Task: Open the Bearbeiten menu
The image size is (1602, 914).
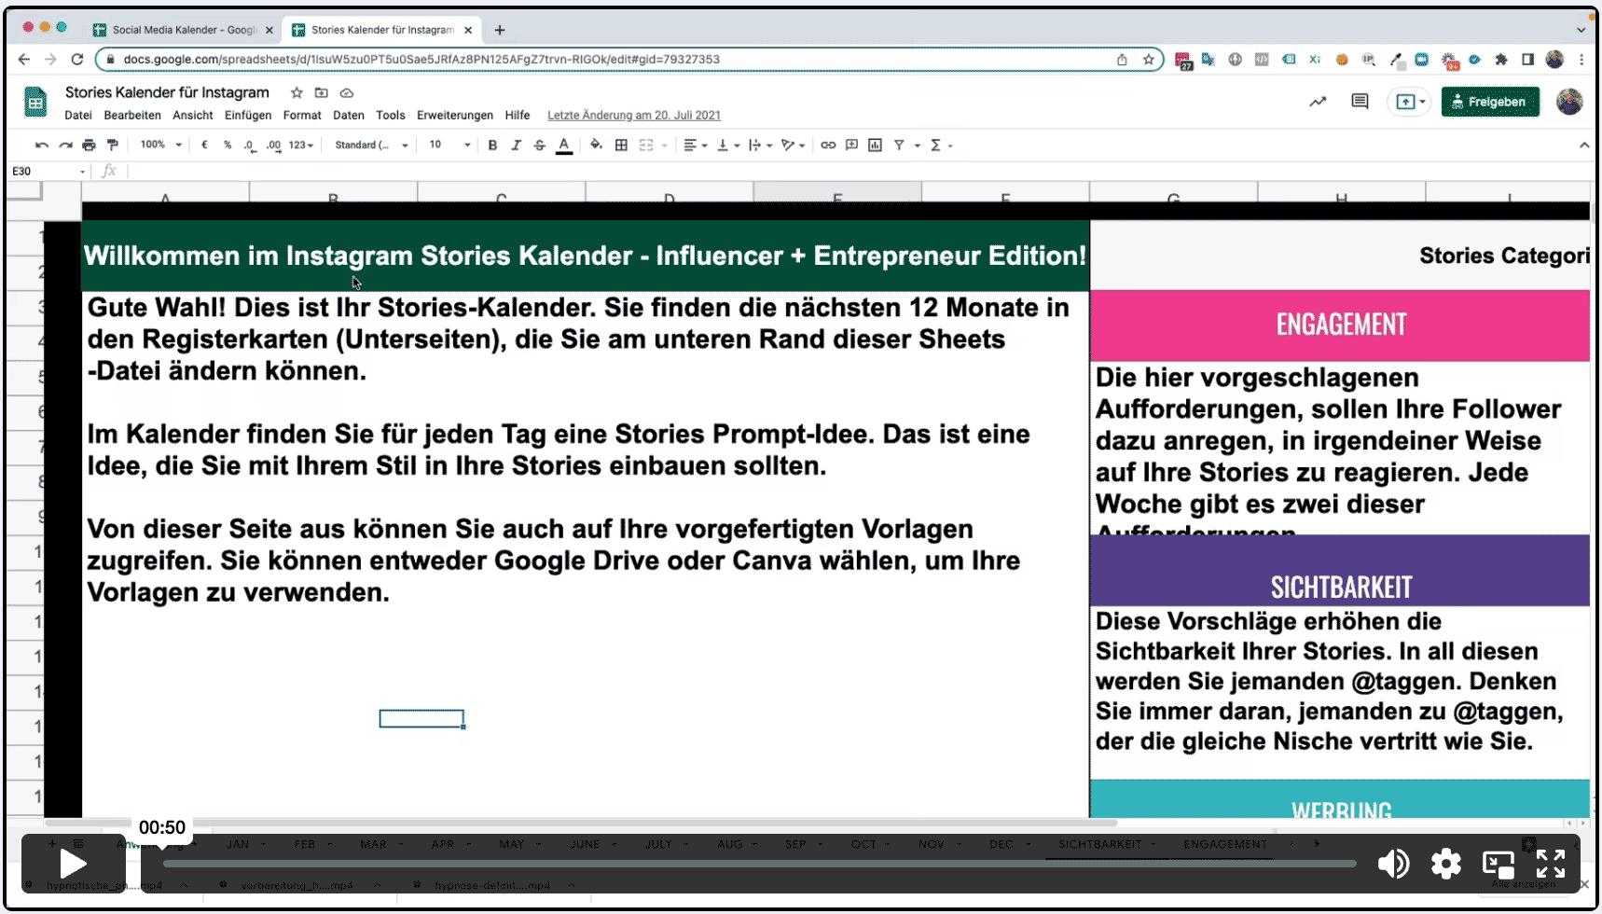Action: [132, 116]
